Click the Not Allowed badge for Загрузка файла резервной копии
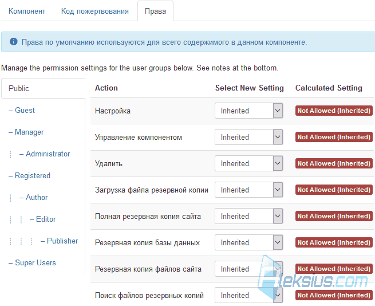This screenshot has width=375, height=306. (334, 190)
